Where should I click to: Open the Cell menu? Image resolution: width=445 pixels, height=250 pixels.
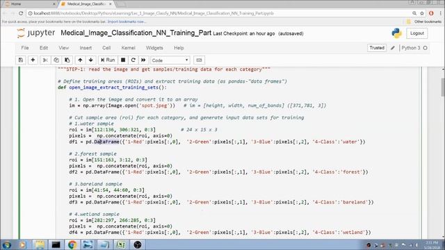(106, 48)
